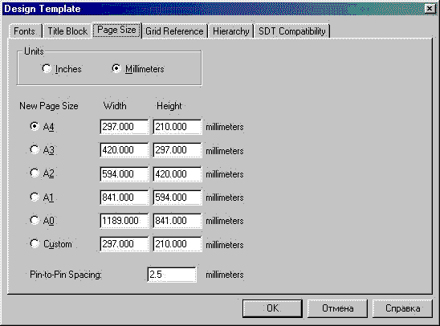The width and height of the screenshot is (440, 326).
Task: Click the Pin-to-Pin Spacing field
Action: (x=172, y=275)
